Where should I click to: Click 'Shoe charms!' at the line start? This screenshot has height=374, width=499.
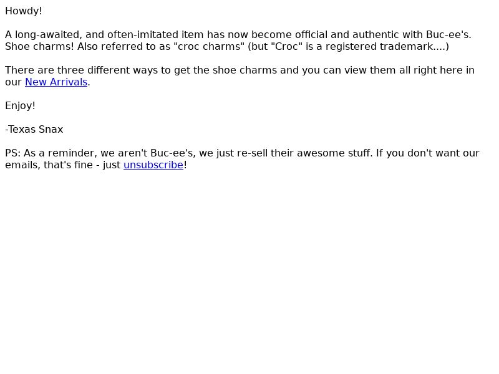click(39, 46)
